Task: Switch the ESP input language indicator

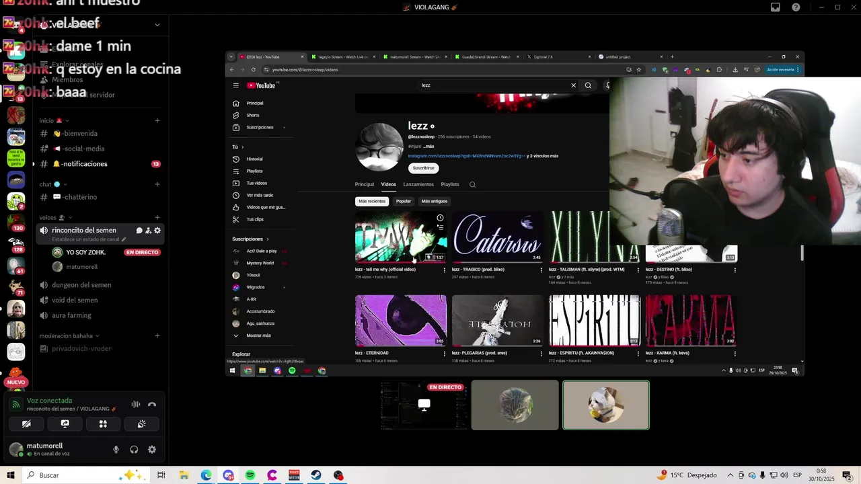Action: [798, 475]
